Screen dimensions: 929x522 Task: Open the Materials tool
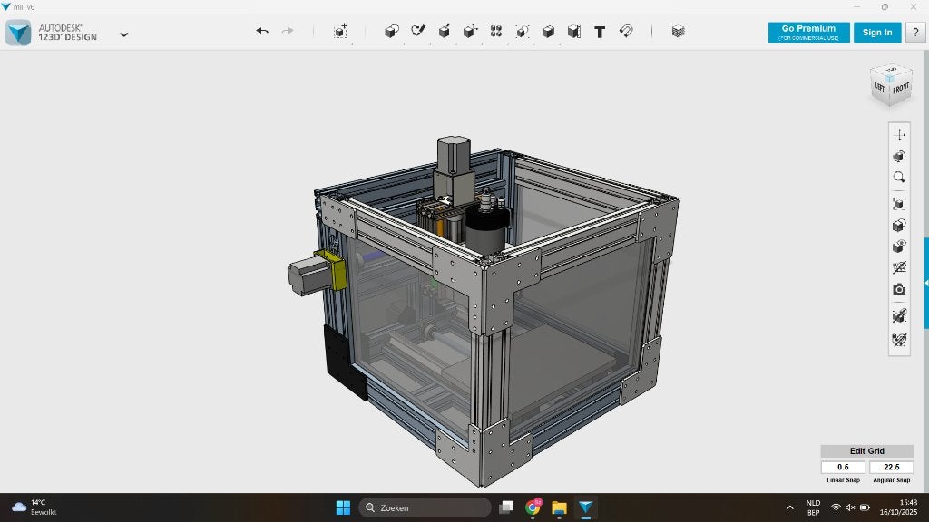point(679,32)
